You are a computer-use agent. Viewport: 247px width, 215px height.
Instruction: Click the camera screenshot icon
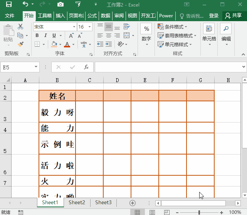pos(60,4)
